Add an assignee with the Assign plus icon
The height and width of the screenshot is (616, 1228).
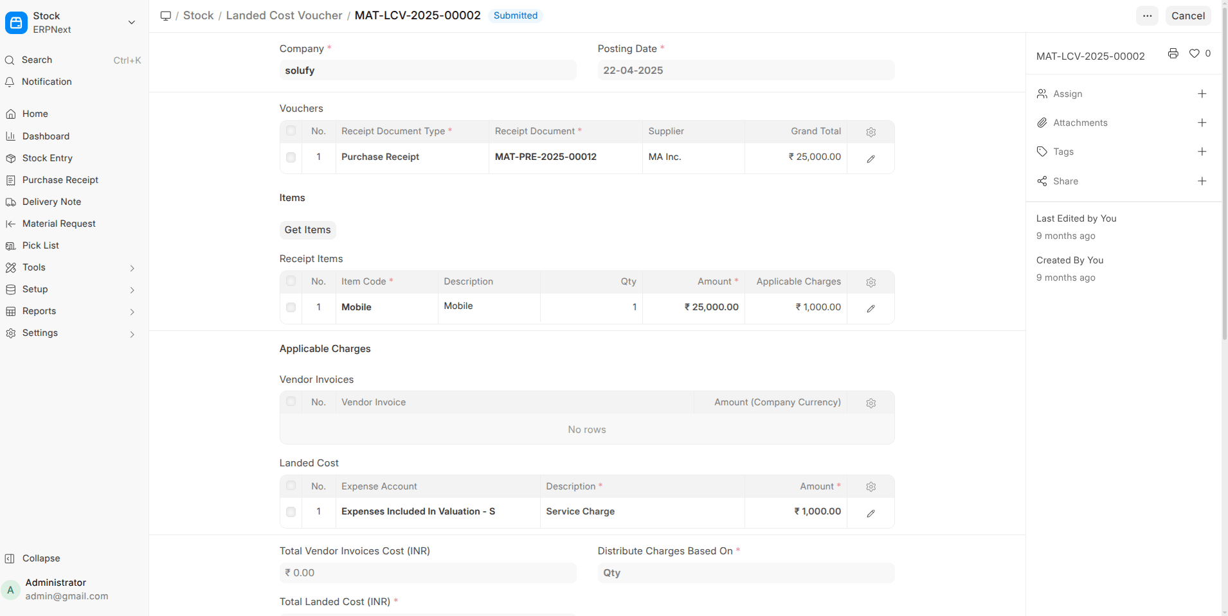pos(1202,94)
